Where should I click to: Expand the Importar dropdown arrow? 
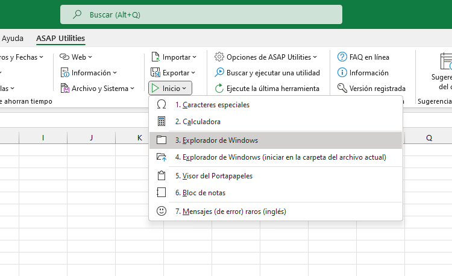tap(195, 57)
